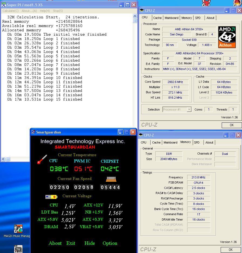Click CPU temperature reading 038°C
242x253 pixels.
59,169
